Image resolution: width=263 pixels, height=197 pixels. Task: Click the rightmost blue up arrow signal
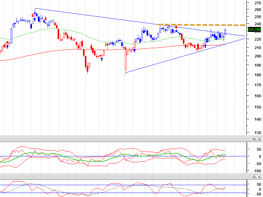(x=205, y=46)
